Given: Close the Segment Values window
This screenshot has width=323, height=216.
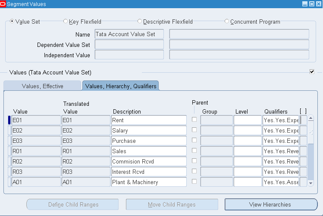Looking at the screenshot, I should pyautogui.click(x=319, y=4).
